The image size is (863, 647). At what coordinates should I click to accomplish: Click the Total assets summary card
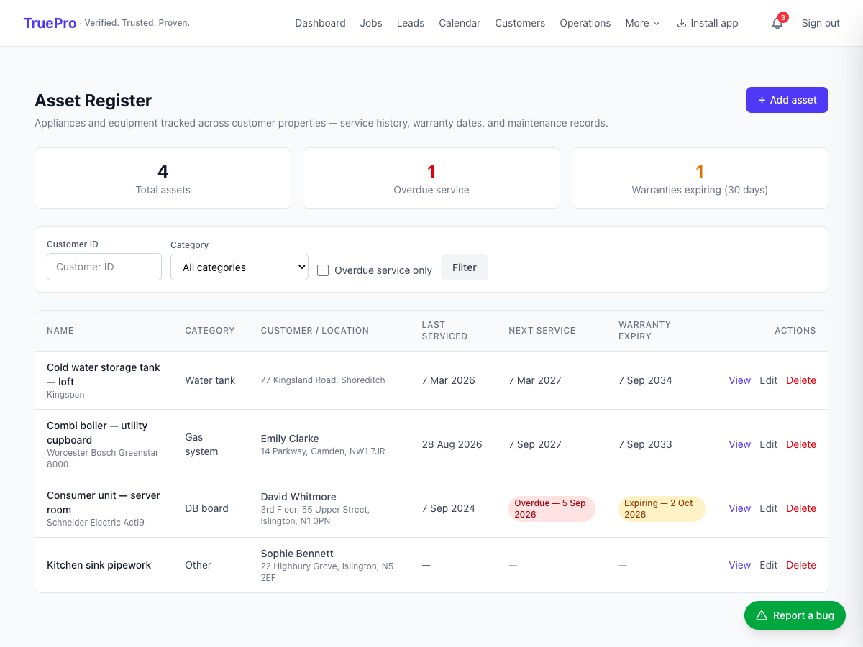[x=163, y=178]
